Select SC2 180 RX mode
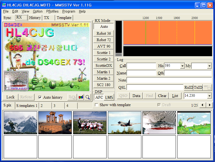The image size is (215, 162). 104,85
